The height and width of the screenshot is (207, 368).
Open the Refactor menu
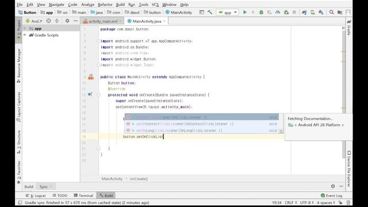click(105, 5)
